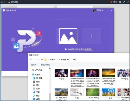Select the 1_1920x1080 green image thumbnail
The height and width of the screenshot is (101, 130).
[x=93, y=92]
